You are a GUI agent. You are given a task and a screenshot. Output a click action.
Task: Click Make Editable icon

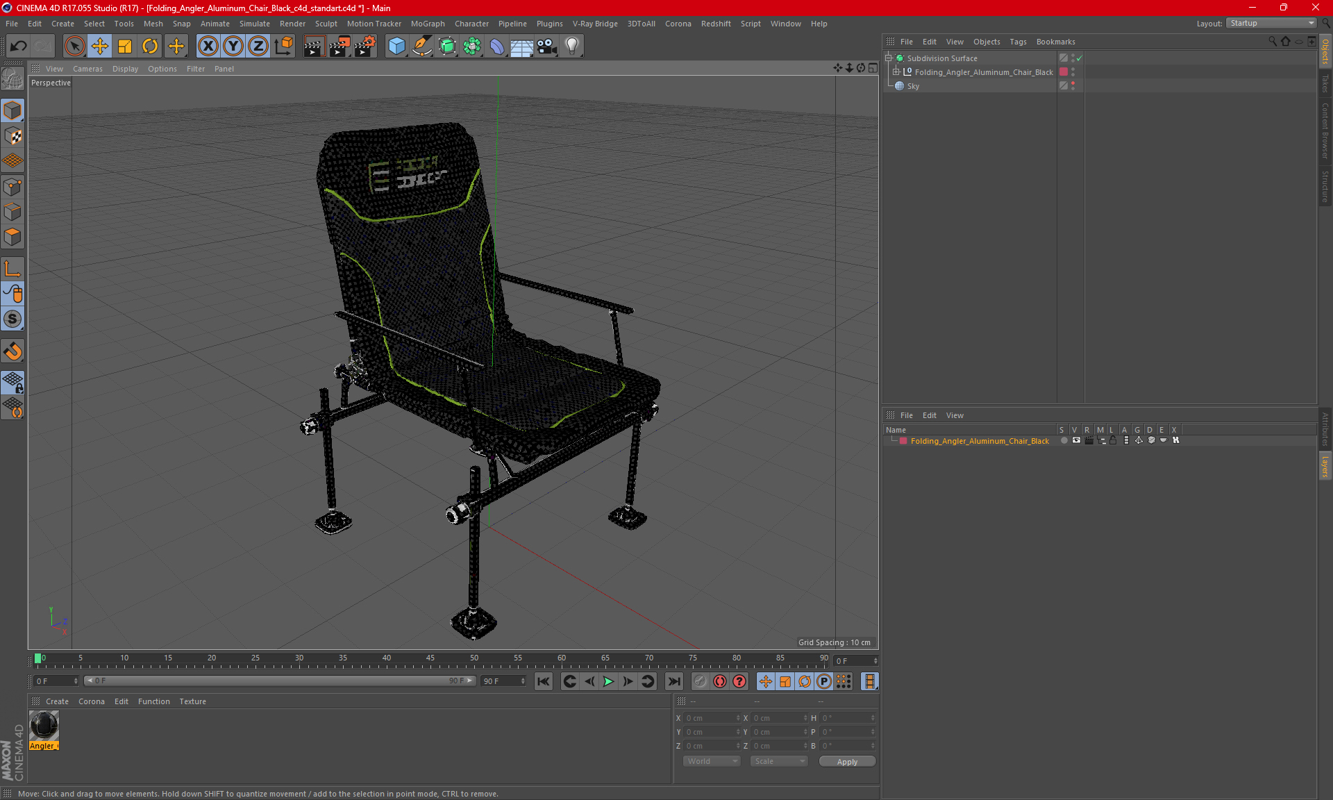click(12, 79)
